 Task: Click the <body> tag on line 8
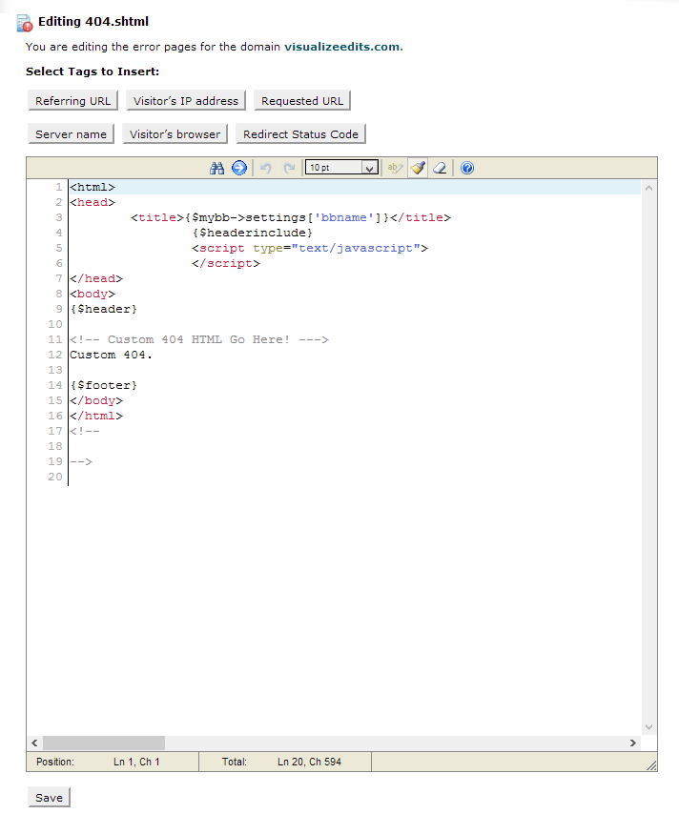[93, 294]
